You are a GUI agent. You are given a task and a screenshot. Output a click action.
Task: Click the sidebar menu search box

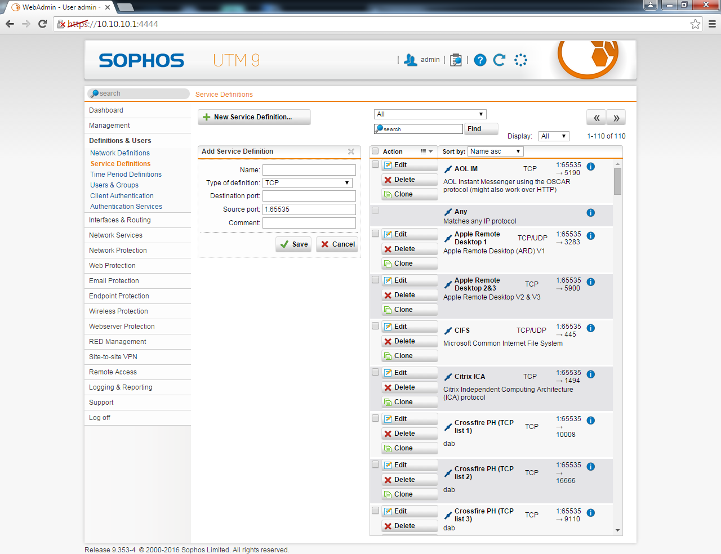(x=139, y=93)
